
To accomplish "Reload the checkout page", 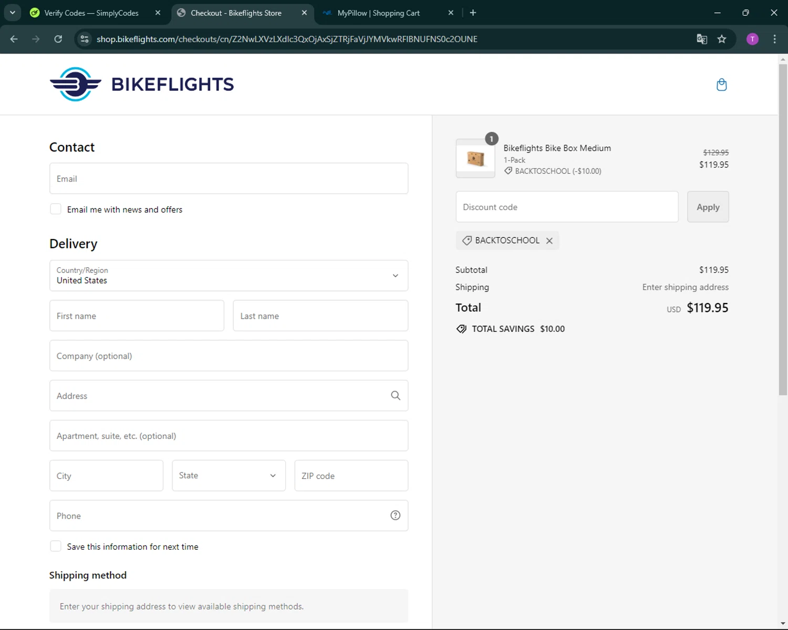I will (58, 39).
